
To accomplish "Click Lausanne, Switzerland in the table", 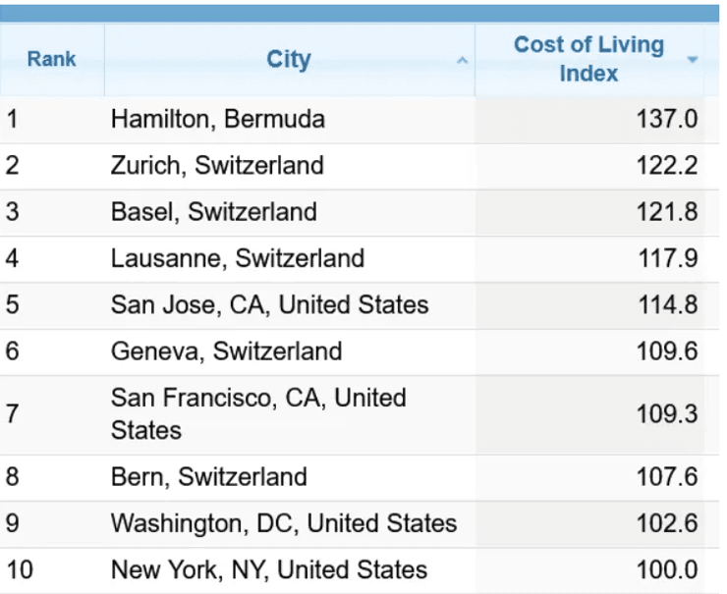I will click(237, 258).
